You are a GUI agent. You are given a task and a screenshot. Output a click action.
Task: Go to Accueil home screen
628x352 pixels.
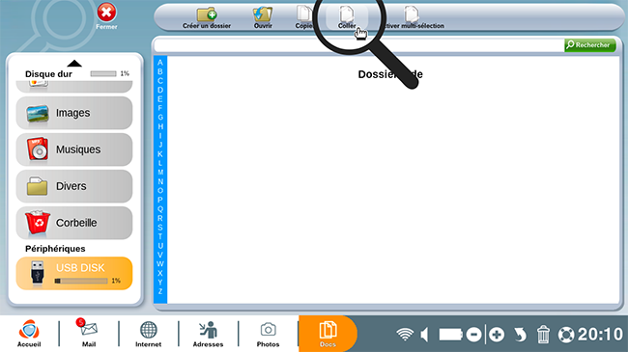29,334
